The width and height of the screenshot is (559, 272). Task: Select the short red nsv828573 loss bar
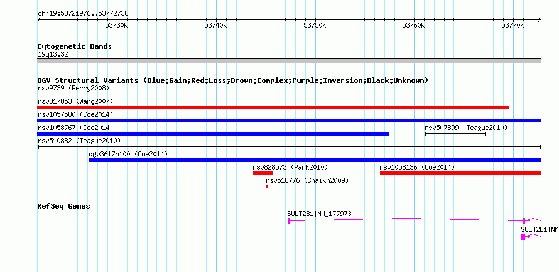[263, 173]
